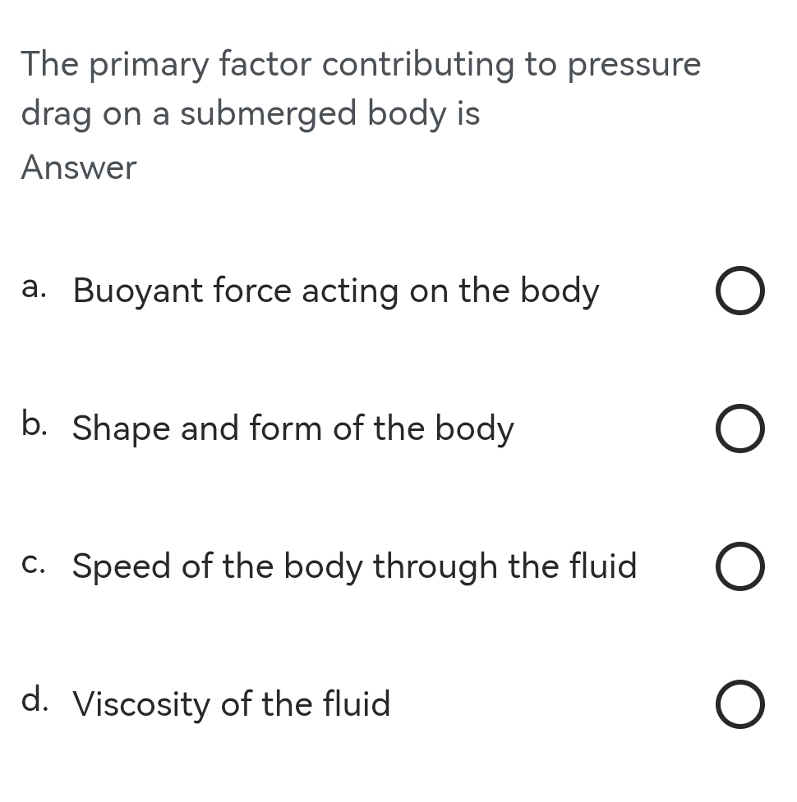The height and width of the screenshot is (802, 797).
Task: Click the option text "Buoyant force acting on the body"
Action: [x=336, y=291]
